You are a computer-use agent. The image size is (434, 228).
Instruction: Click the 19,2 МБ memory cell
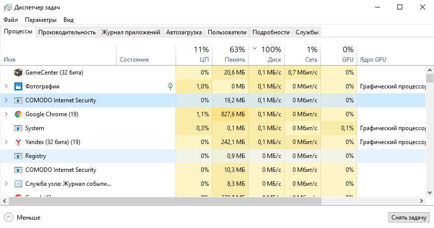coord(230,100)
